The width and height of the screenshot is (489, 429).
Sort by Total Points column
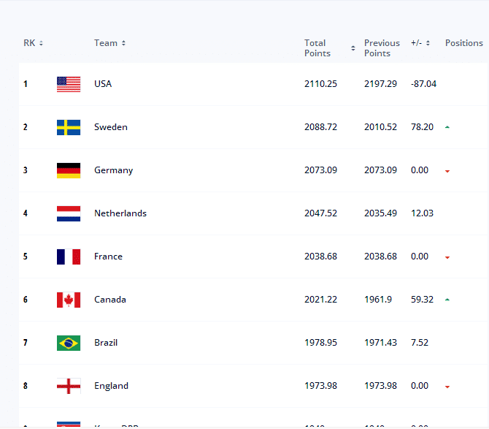click(329, 48)
